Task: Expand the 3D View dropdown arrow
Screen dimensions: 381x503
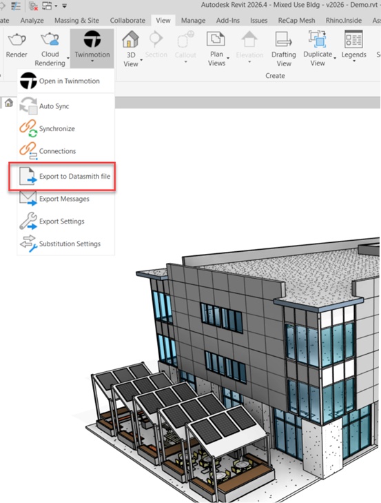Action: (141, 59)
